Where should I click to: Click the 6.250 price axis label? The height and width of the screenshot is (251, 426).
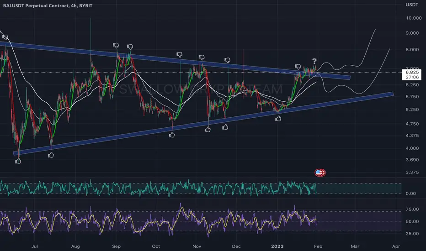(412, 85)
